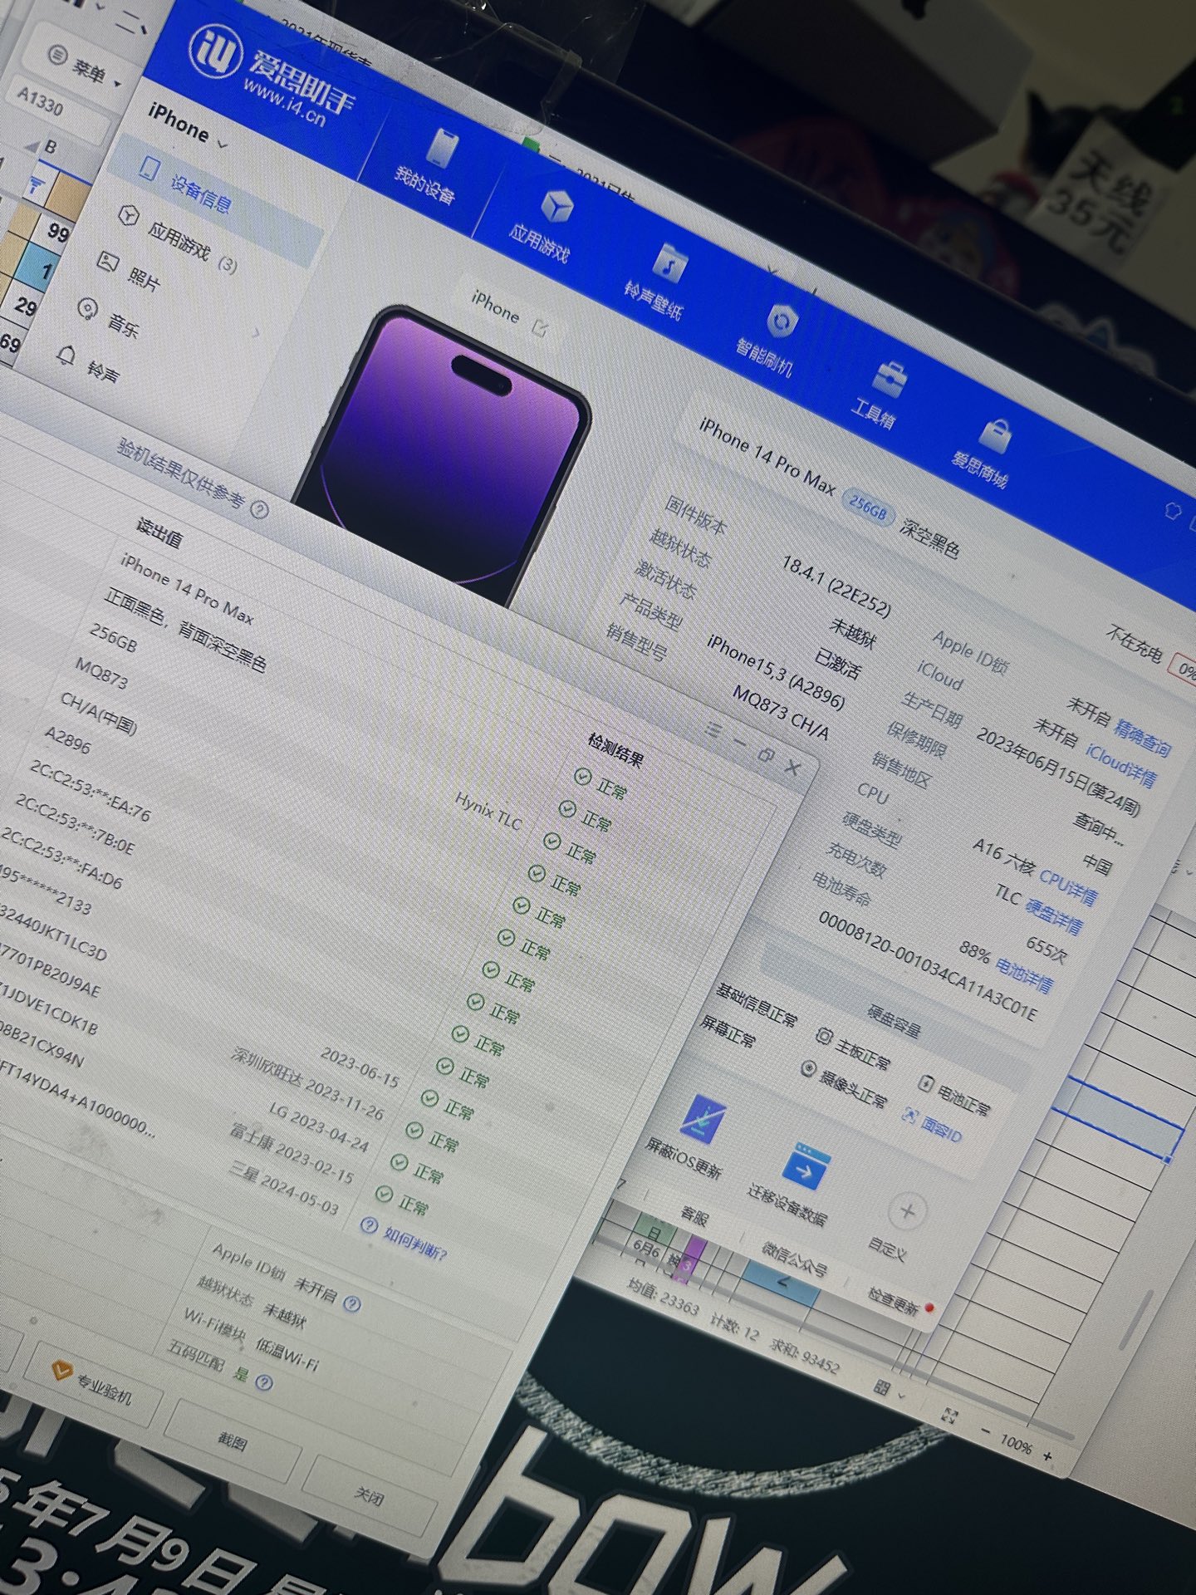
Task: Click the Hynix TLC value in the report
Action: click(x=488, y=810)
